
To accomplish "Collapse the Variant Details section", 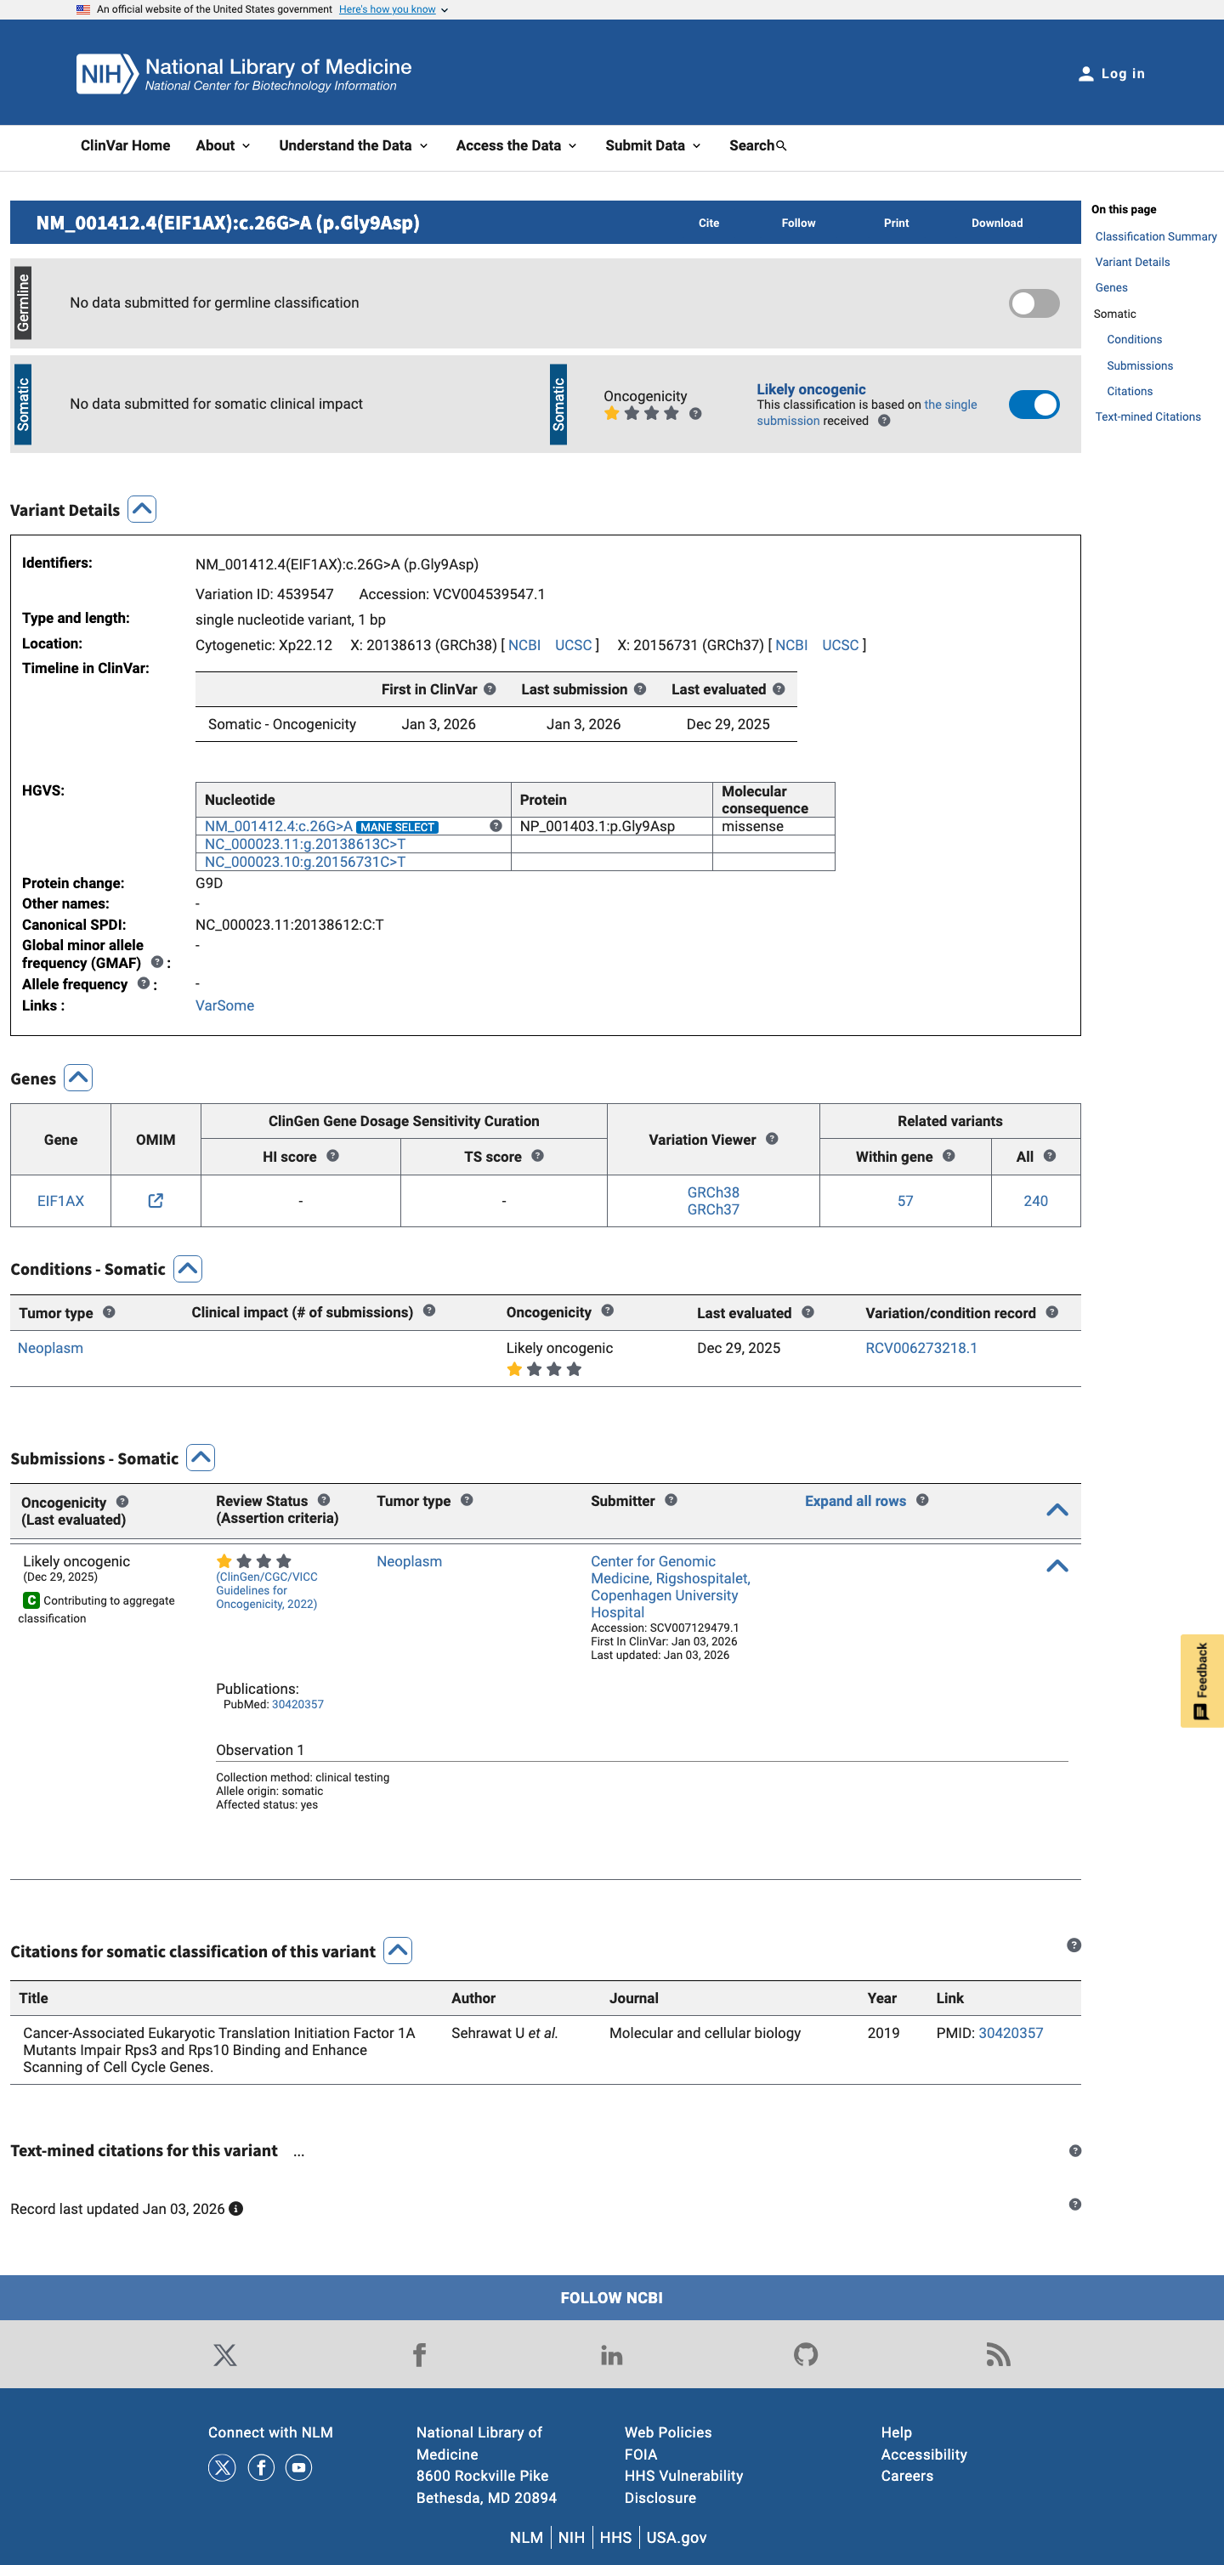I will tap(143, 510).
